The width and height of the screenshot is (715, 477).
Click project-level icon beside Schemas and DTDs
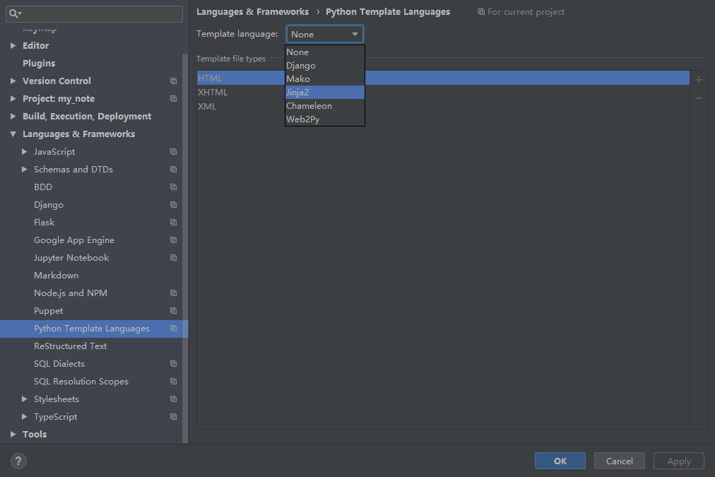tap(173, 169)
